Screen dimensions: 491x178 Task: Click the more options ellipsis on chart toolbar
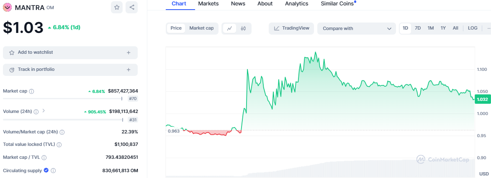coord(489,28)
